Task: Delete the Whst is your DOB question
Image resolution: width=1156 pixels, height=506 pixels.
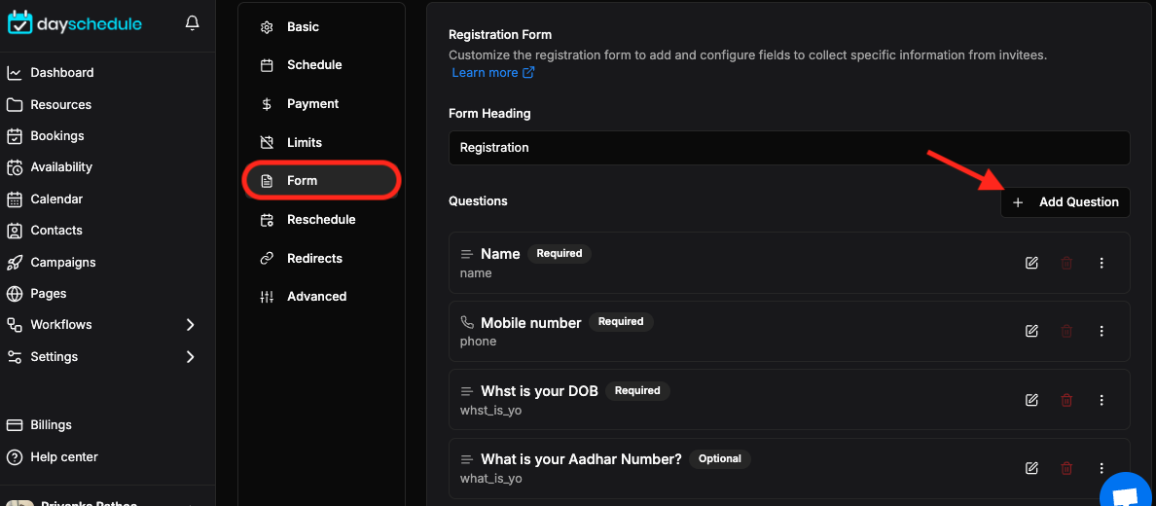Action: (x=1066, y=400)
